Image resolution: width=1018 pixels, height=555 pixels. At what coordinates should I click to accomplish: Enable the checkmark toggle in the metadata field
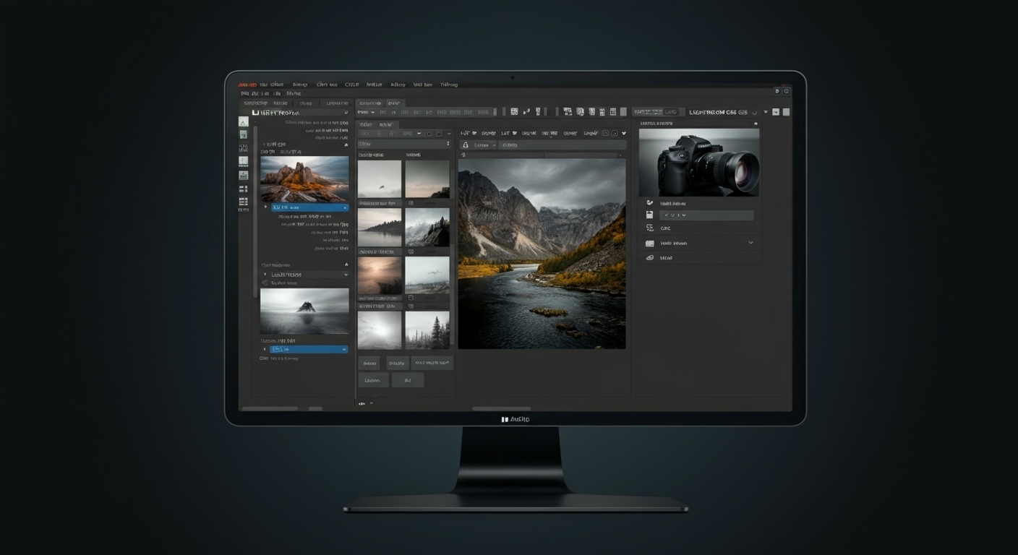point(666,215)
